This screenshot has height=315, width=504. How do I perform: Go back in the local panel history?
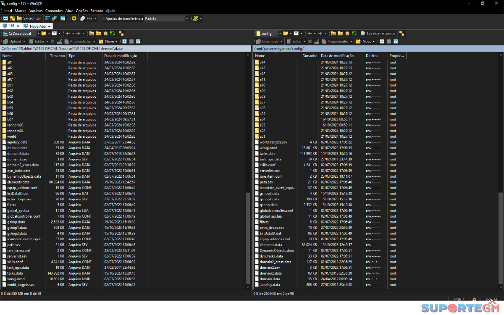point(68,33)
